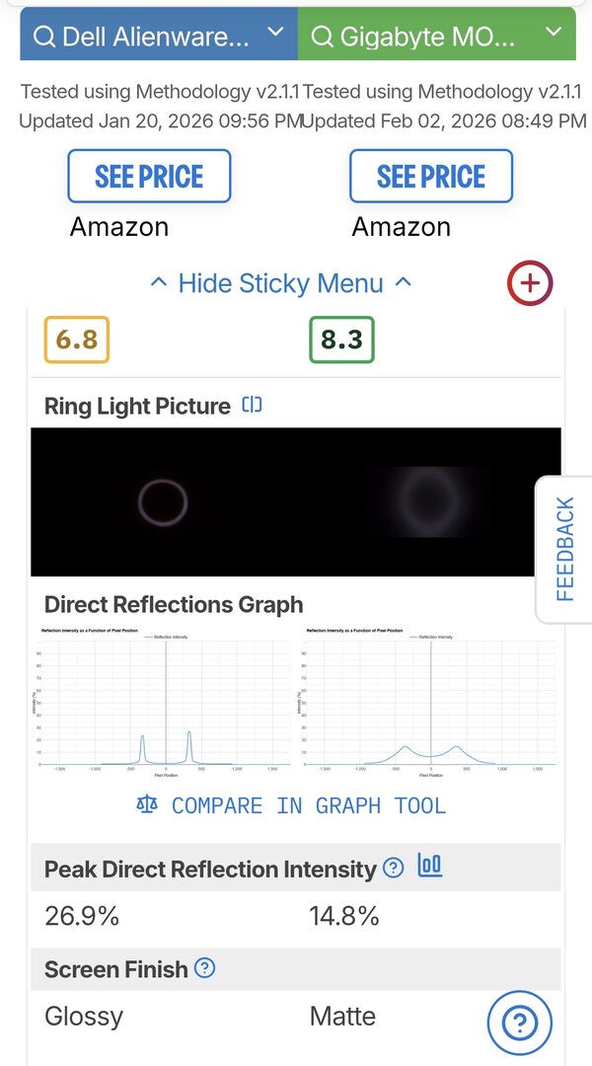Open the left ring light reflection picture
592x1066 pixels.
pyautogui.click(x=163, y=502)
